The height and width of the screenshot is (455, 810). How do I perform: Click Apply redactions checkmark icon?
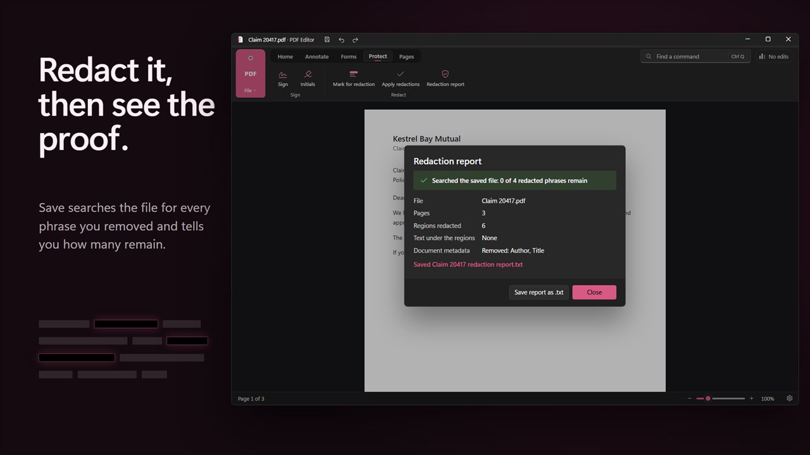(x=401, y=74)
